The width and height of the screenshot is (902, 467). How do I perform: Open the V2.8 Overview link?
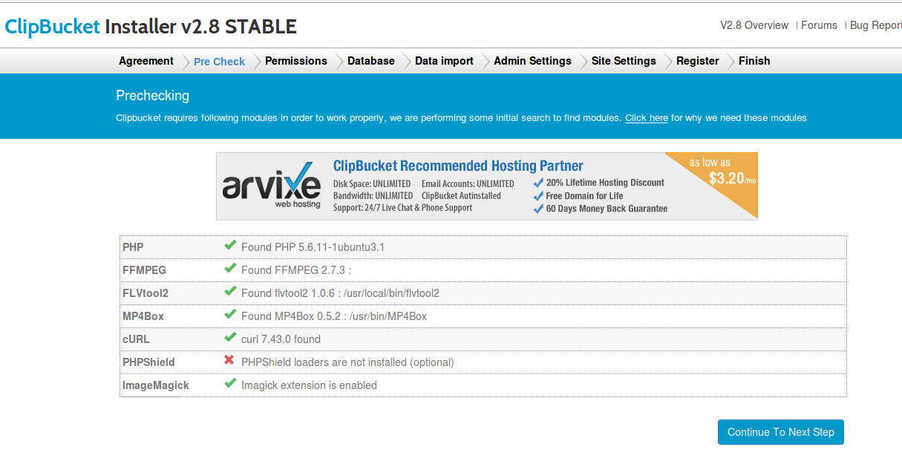point(754,25)
